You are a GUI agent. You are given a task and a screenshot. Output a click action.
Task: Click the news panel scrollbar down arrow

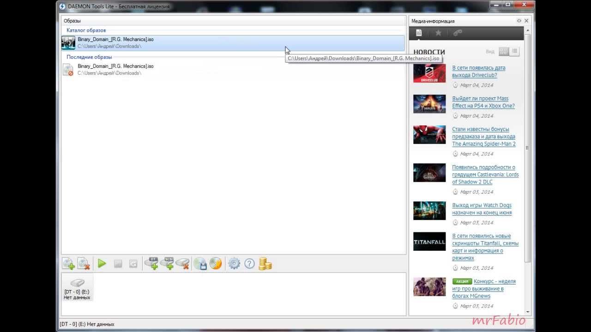(x=527, y=312)
